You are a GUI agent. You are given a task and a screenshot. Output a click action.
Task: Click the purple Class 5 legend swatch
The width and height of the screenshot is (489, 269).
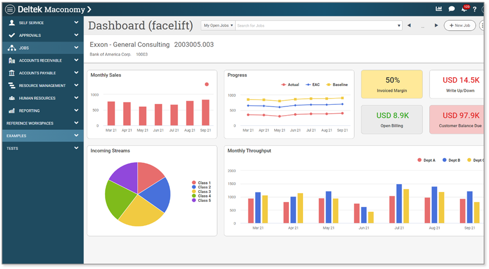click(x=194, y=200)
